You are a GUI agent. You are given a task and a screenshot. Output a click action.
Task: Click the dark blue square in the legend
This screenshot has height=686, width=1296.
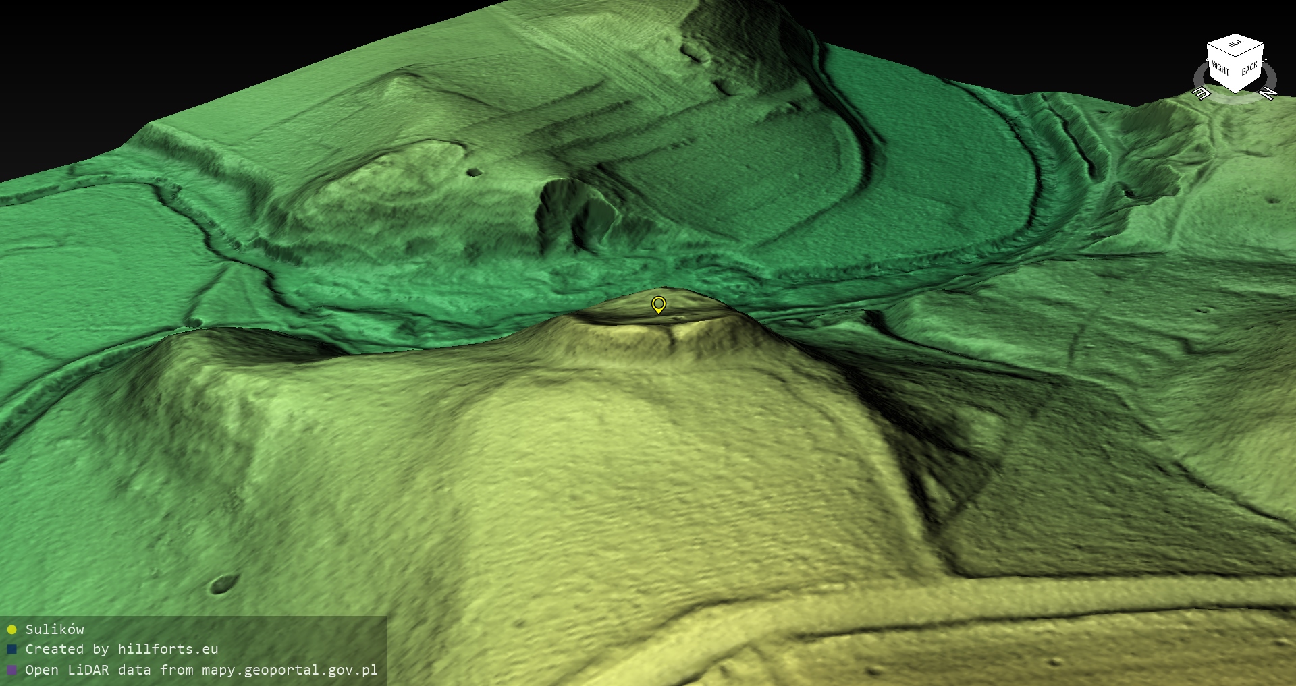pyautogui.click(x=11, y=650)
